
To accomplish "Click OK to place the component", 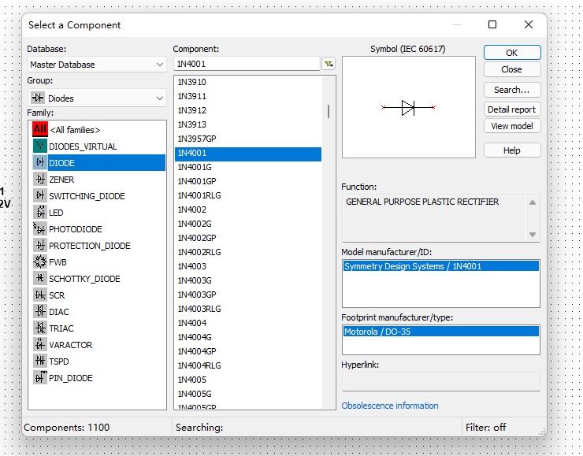I will pyautogui.click(x=512, y=53).
